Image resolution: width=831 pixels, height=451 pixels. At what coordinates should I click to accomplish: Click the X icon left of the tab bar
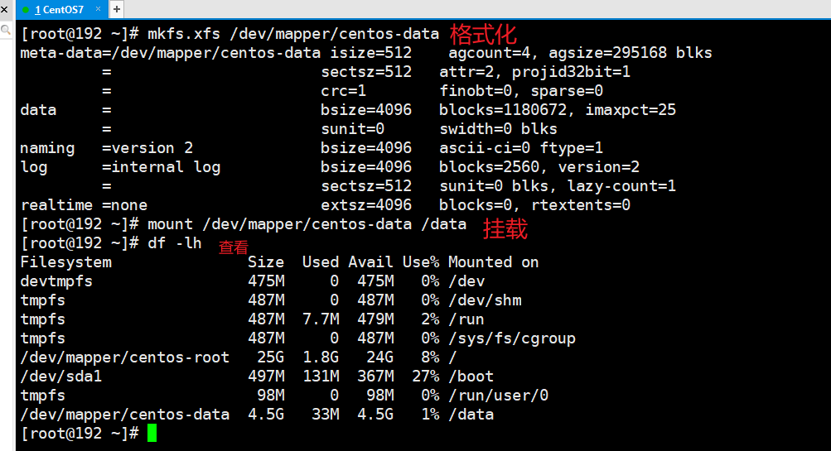pyautogui.click(x=6, y=8)
